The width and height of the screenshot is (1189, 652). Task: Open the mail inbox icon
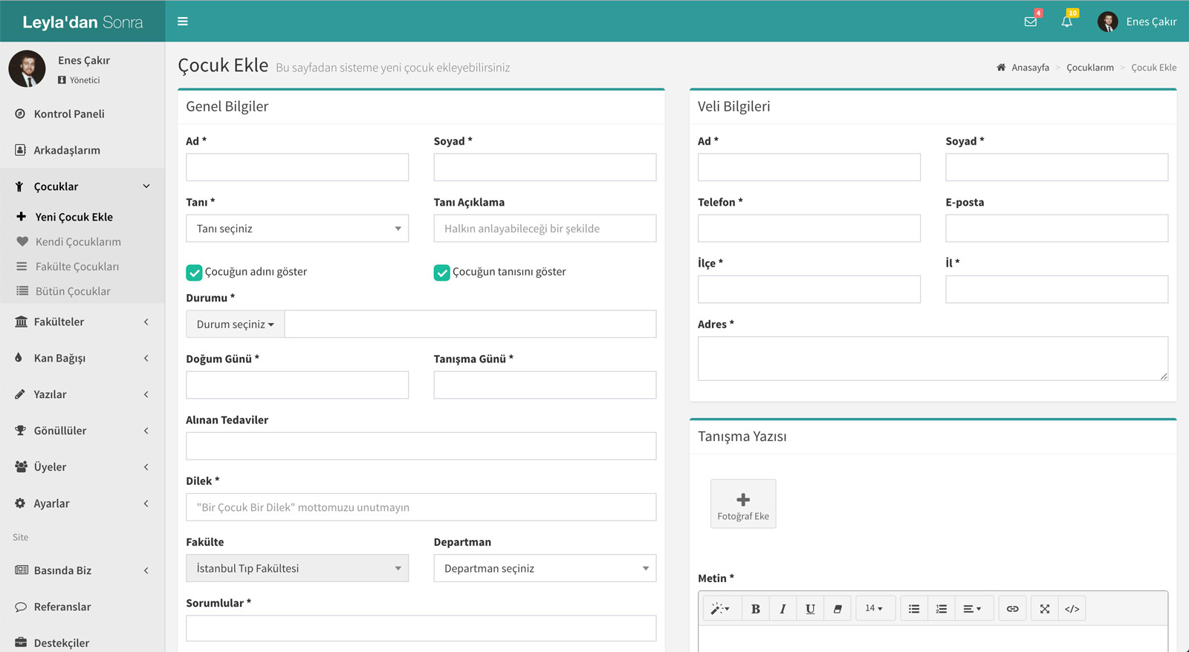(1031, 22)
